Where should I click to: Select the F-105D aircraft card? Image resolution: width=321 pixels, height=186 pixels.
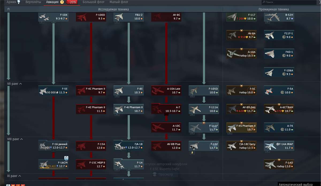tap(204, 90)
